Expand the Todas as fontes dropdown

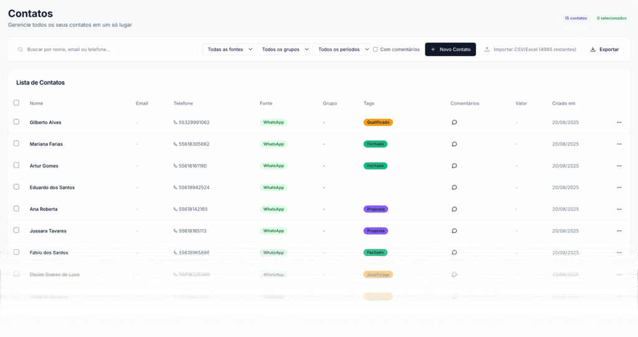point(228,49)
